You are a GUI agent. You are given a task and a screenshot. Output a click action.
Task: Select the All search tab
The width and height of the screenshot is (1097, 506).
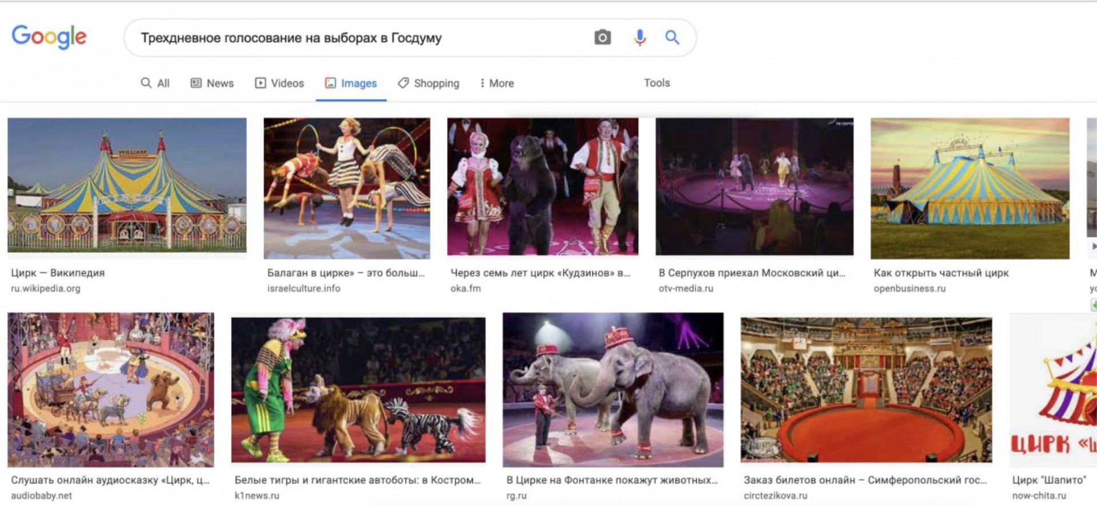pyautogui.click(x=155, y=83)
